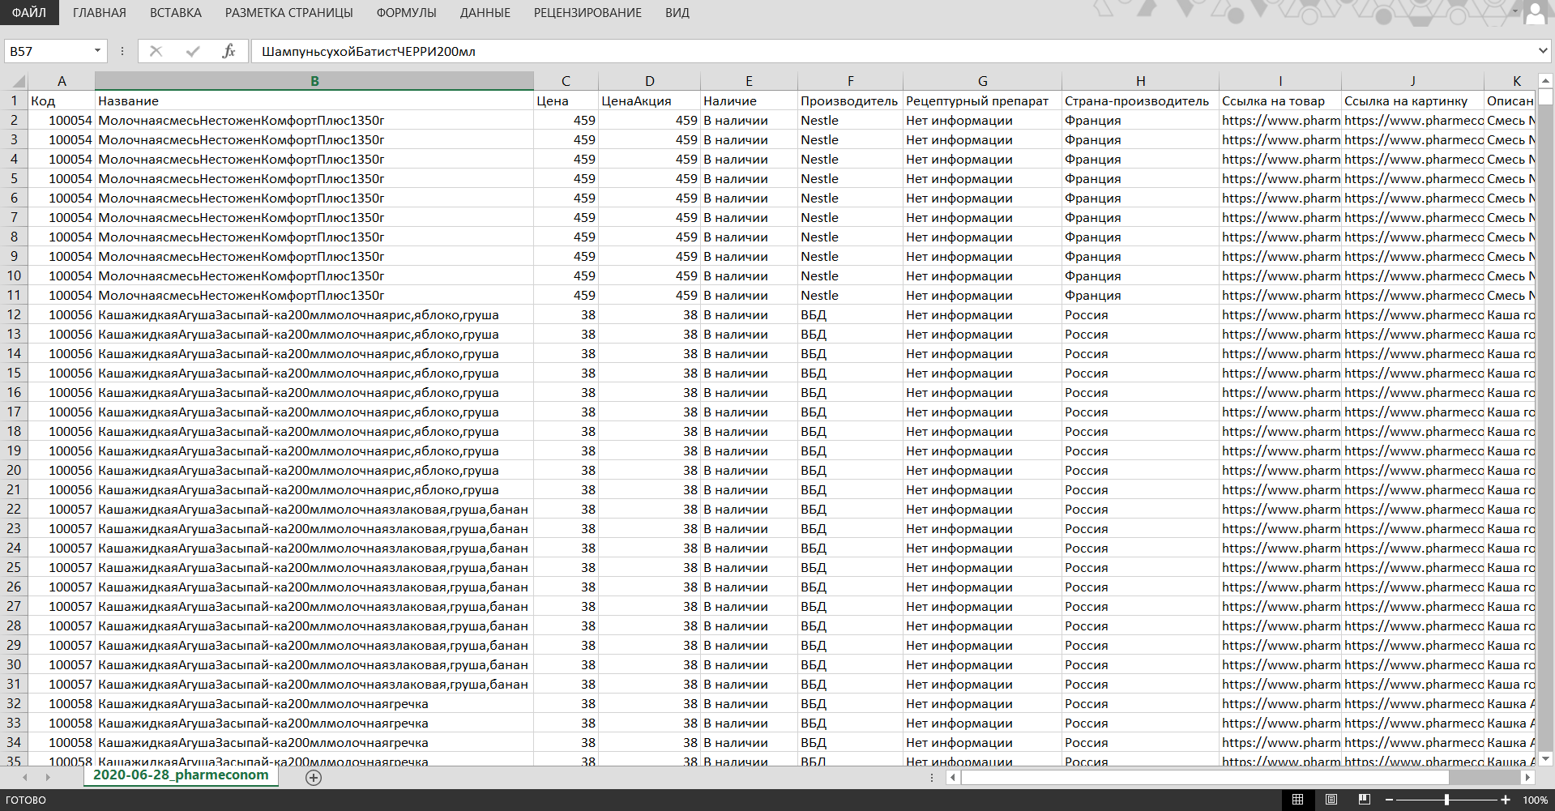This screenshot has width=1555, height=811.
Task: Expand the Name Box dropdown arrow
Action: point(97,51)
